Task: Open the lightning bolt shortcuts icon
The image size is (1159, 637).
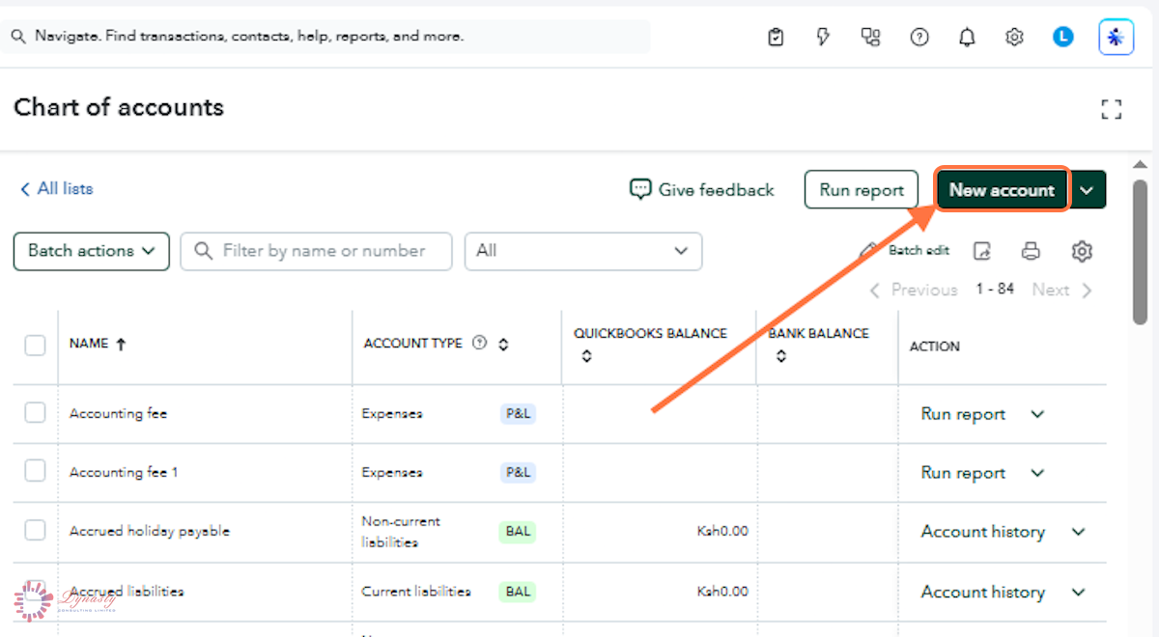Action: click(x=823, y=38)
